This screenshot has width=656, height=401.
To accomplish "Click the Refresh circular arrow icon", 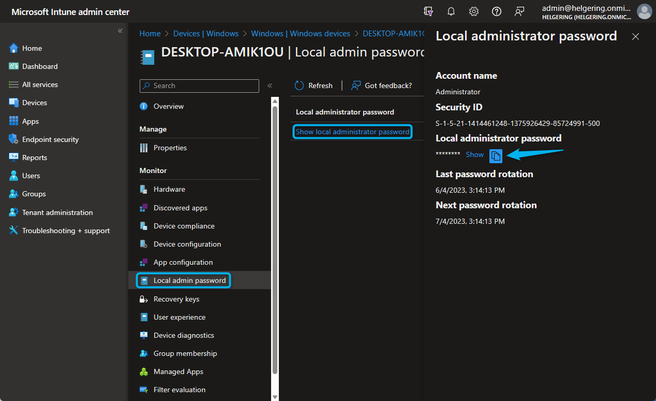I will (x=300, y=85).
